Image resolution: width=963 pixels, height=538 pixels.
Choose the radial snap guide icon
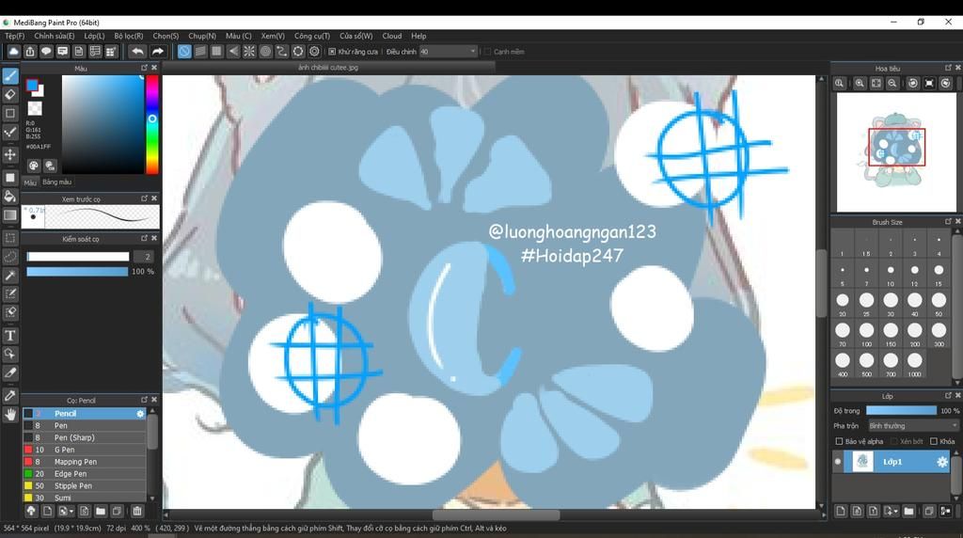click(x=248, y=52)
